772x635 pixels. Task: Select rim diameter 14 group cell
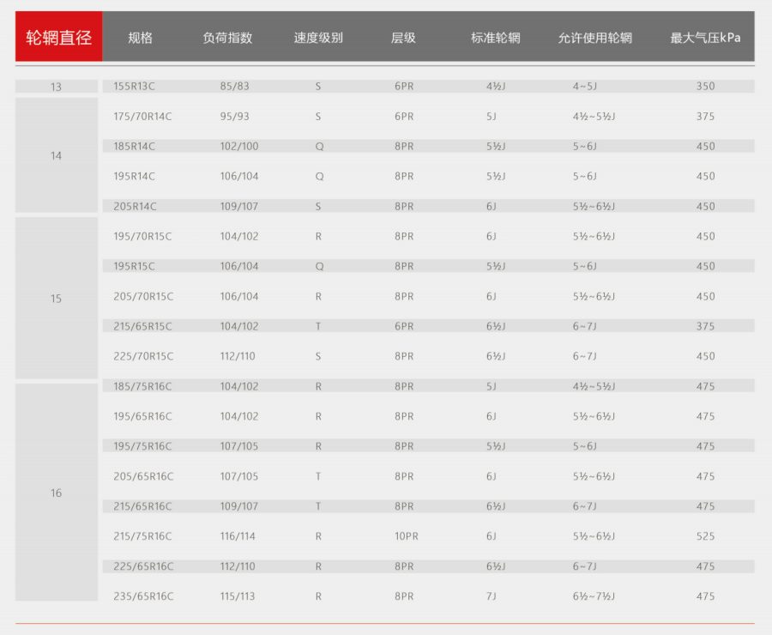click(x=56, y=155)
